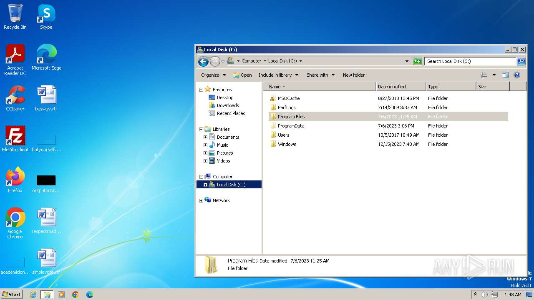Open Windows Media Player taskbar icon
Viewport: 534px width, 300px height.
point(61,295)
